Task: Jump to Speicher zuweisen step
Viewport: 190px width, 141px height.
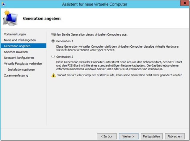Action: [x=16, y=52]
